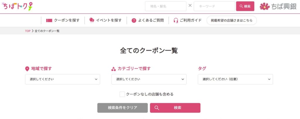
Task: Click the 掲載希望の店舗さまはこちら button
Action: pos(231,21)
